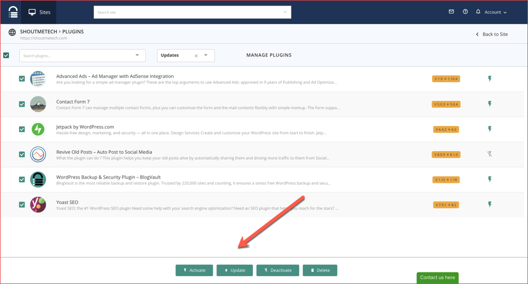The width and height of the screenshot is (528, 284).
Task: Click the Search plugins input field
Action: click(x=83, y=55)
